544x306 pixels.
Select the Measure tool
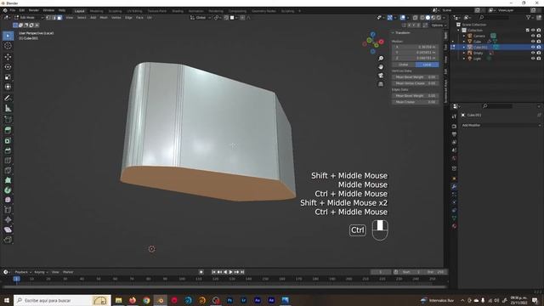click(x=8, y=108)
